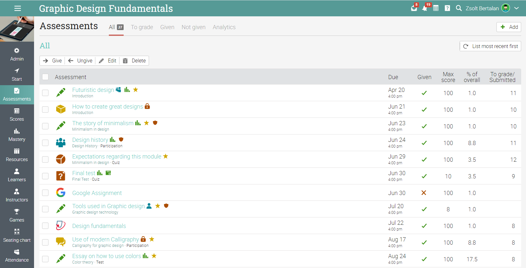Click the Add assessment button
This screenshot has width=526, height=268.
[509, 27]
